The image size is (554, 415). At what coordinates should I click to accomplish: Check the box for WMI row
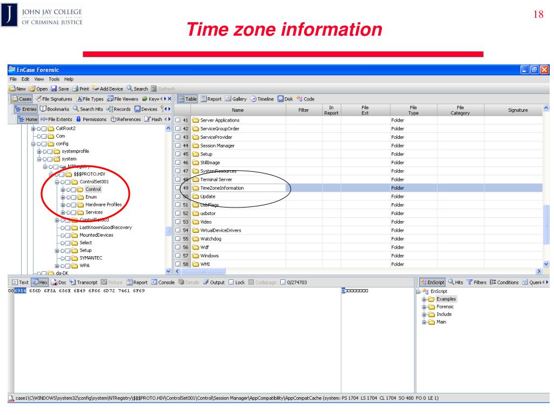tap(178, 264)
